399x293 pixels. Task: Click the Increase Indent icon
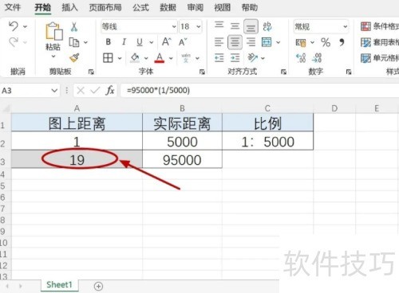pyautogui.click(x=235, y=57)
